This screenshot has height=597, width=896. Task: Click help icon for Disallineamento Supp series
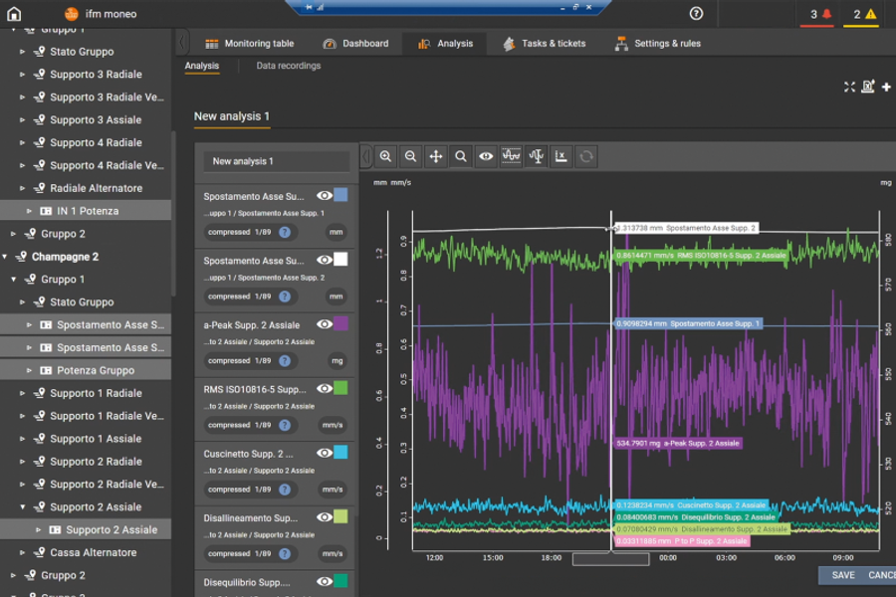tap(285, 553)
